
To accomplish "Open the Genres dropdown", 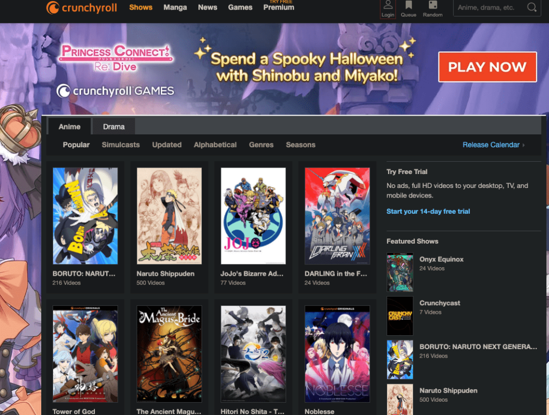I will pyautogui.click(x=261, y=145).
